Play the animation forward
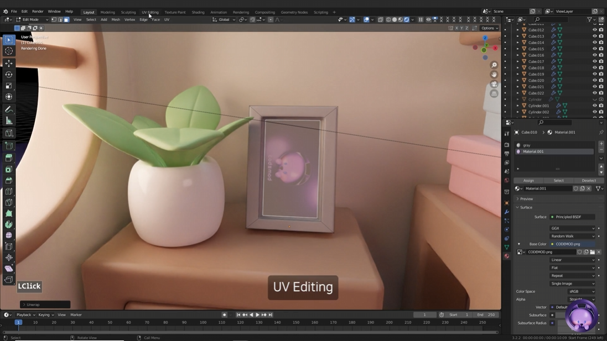 [257, 314]
